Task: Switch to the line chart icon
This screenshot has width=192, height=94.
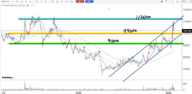Action: click(x=42, y=2)
